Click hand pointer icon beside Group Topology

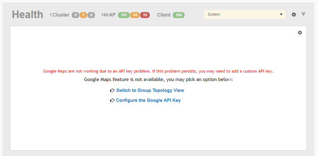point(112,91)
